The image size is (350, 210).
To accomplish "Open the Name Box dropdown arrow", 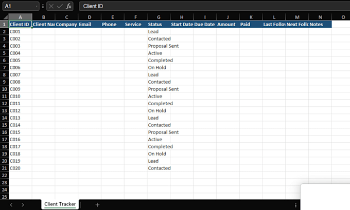I will [x=37, y=6].
